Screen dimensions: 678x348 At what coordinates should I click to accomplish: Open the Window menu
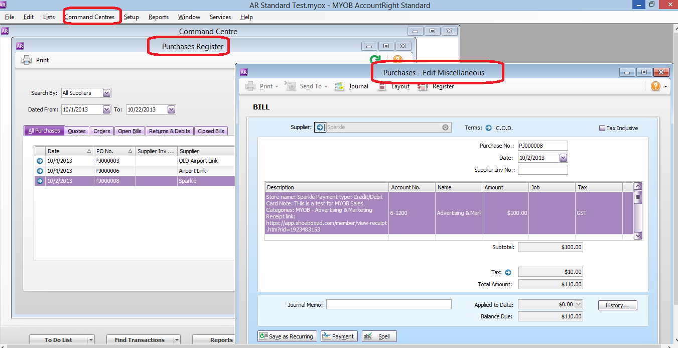(189, 17)
